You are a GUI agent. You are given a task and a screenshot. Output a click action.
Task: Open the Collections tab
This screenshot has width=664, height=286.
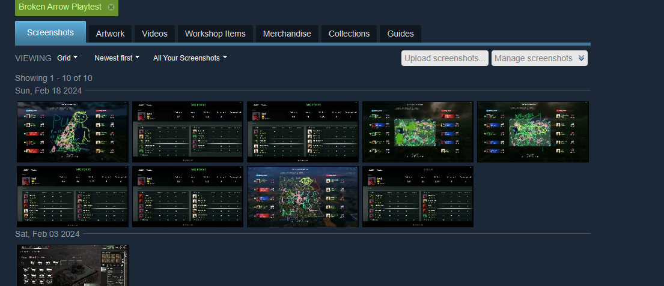click(349, 34)
